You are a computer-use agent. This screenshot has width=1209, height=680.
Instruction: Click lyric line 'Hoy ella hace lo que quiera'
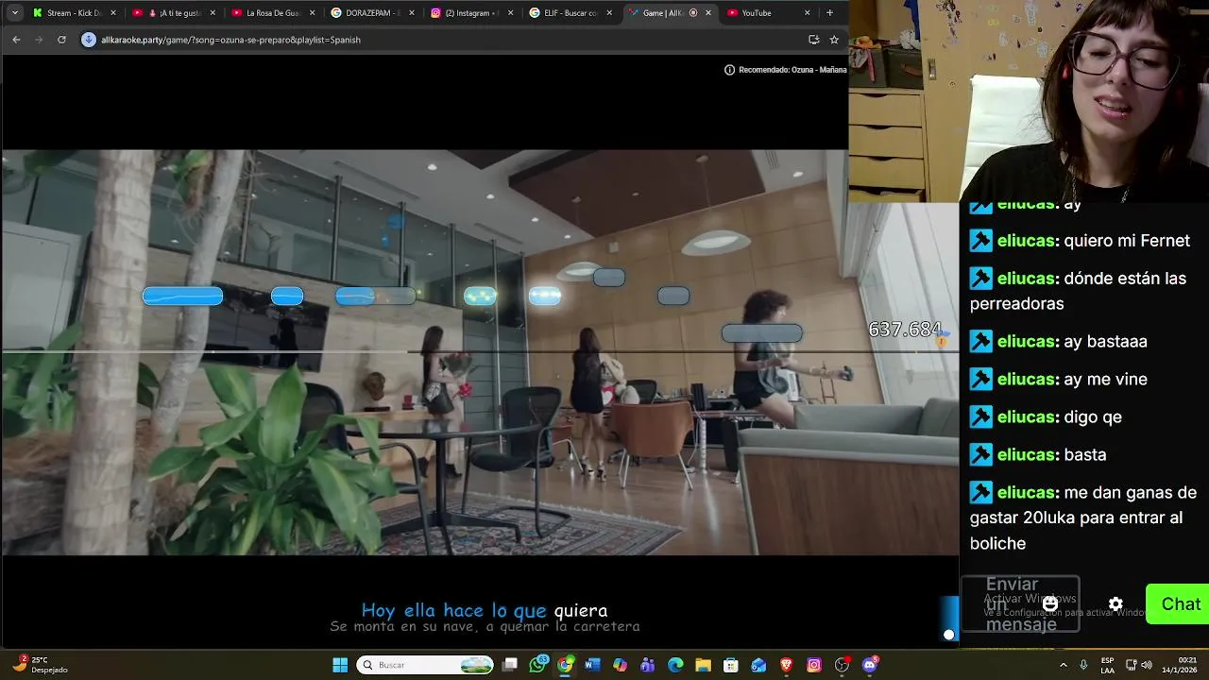[485, 611]
